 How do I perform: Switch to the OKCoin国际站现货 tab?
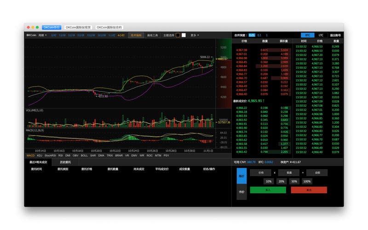pos(78,28)
